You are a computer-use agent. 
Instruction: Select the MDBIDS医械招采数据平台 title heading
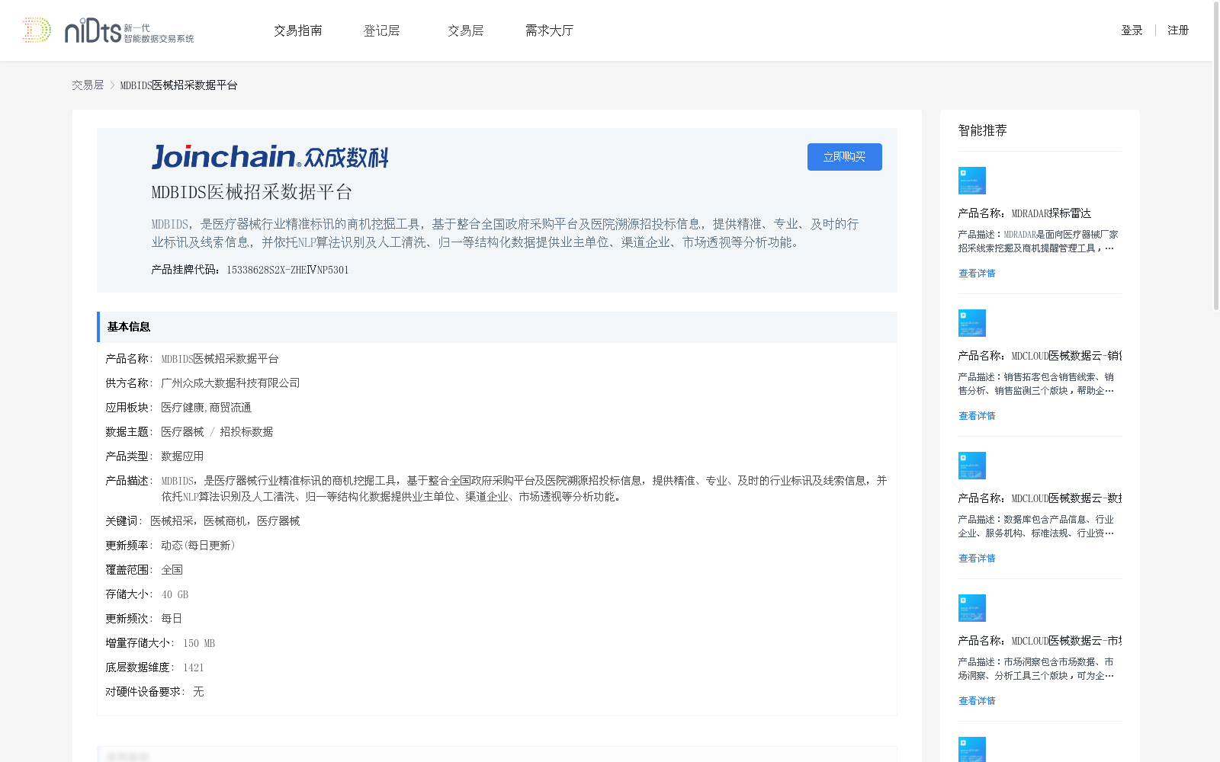coord(252,192)
